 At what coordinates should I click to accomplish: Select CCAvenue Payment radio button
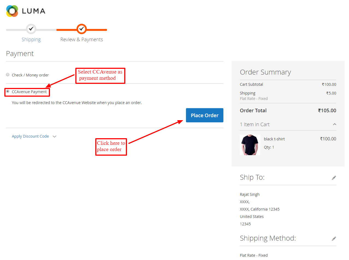[8, 91]
